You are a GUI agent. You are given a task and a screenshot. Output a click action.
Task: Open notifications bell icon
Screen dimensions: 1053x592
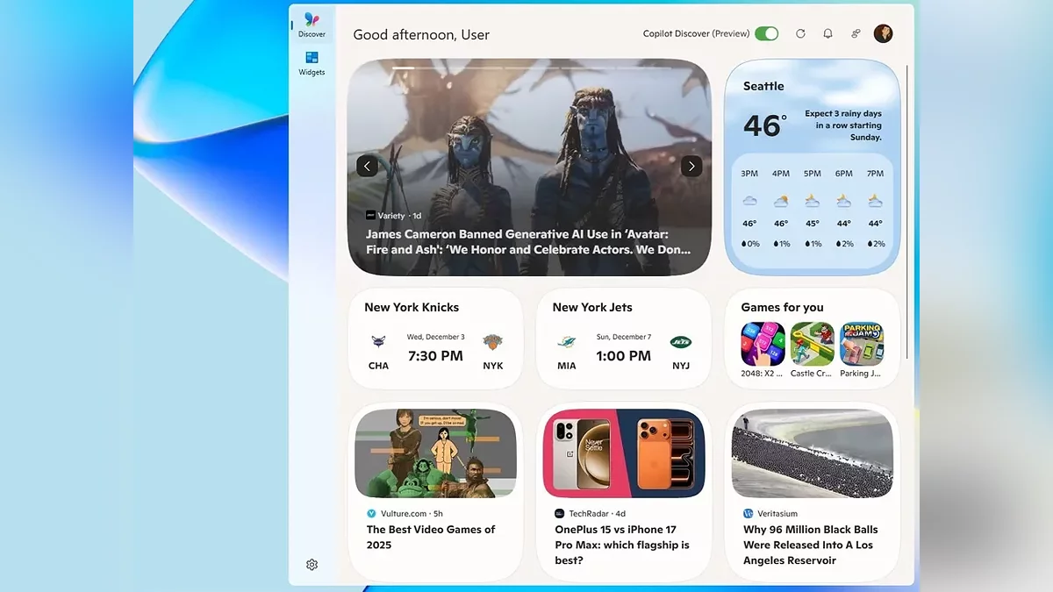[827, 33]
